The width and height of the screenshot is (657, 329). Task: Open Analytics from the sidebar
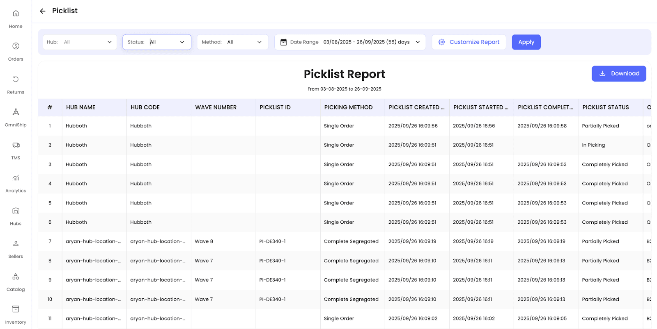[x=16, y=183]
